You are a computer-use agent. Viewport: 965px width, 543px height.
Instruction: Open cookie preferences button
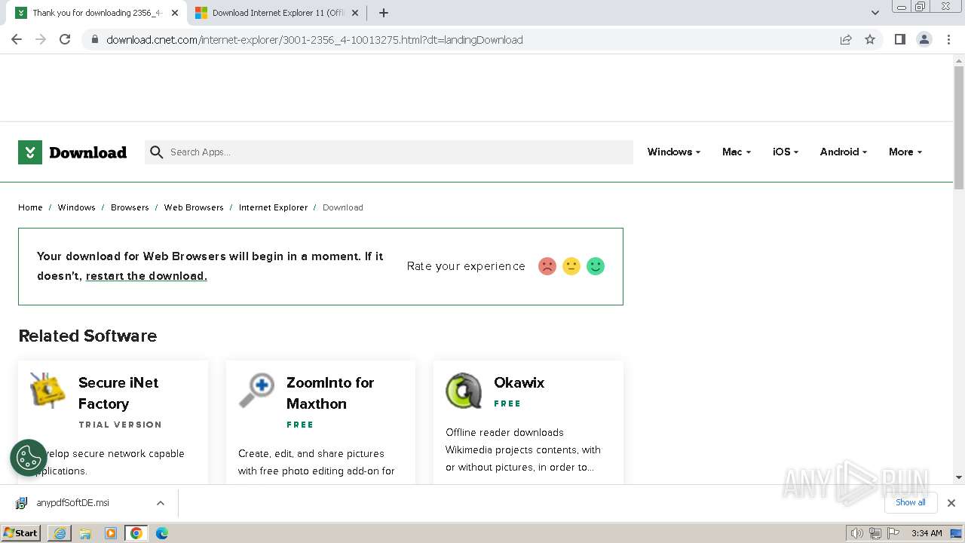coord(29,458)
